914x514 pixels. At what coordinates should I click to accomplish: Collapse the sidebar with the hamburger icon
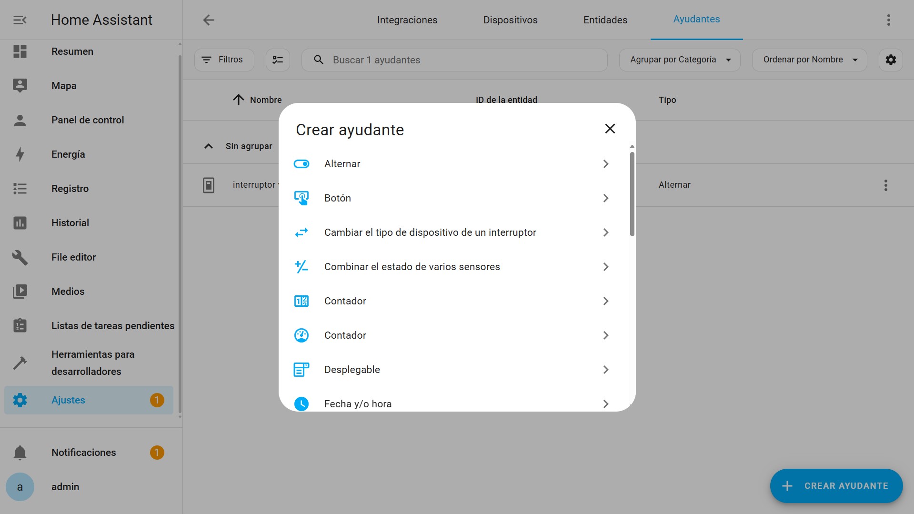(19, 20)
